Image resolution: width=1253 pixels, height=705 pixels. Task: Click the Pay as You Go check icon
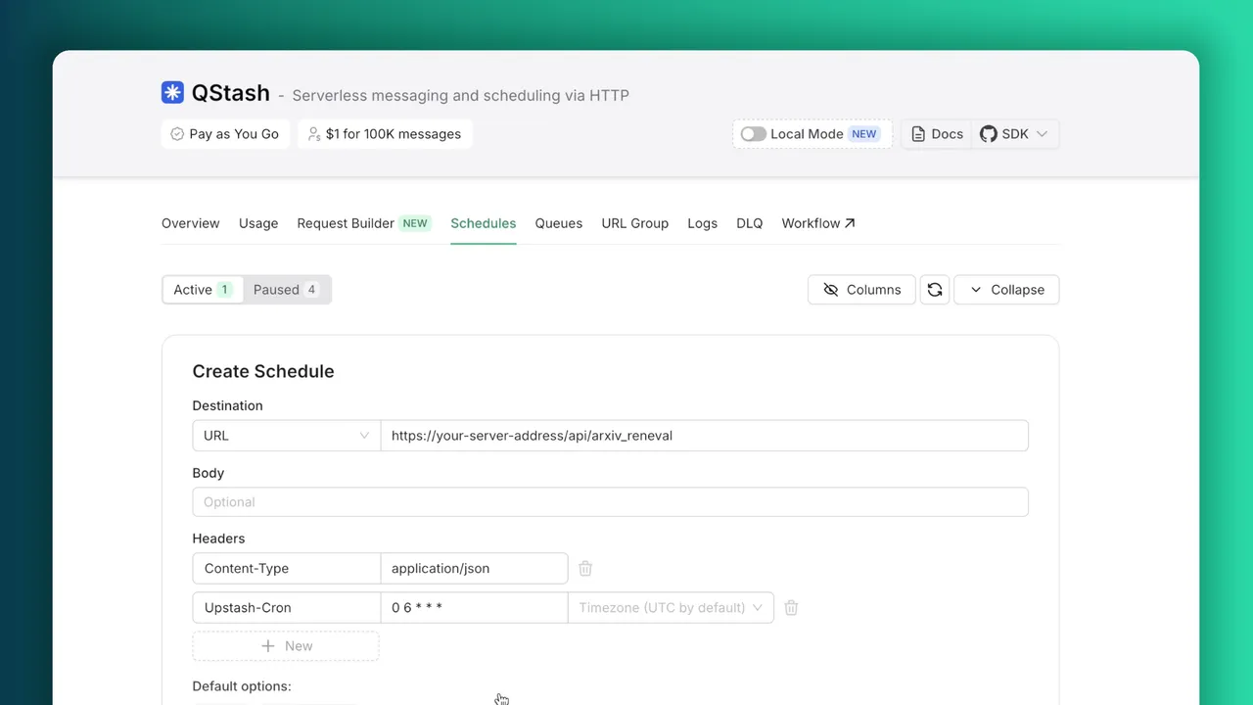(177, 134)
